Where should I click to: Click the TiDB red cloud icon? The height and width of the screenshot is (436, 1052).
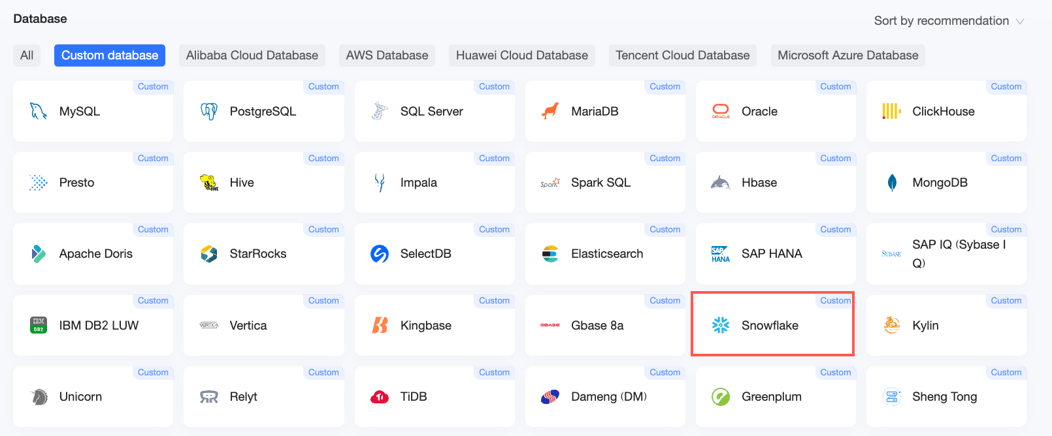(380, 397)
